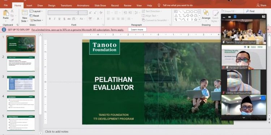Viewport: 271px width, 135px height.
Task: Select slide 3 thumbnail in slide panel
Action: pyautogui.click(x=21, y=84)
